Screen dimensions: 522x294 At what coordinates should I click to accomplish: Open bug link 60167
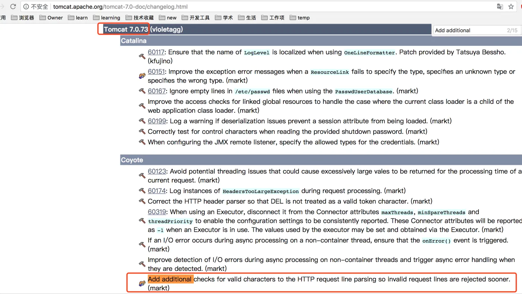pyautogui.click(x=157, y=91)
